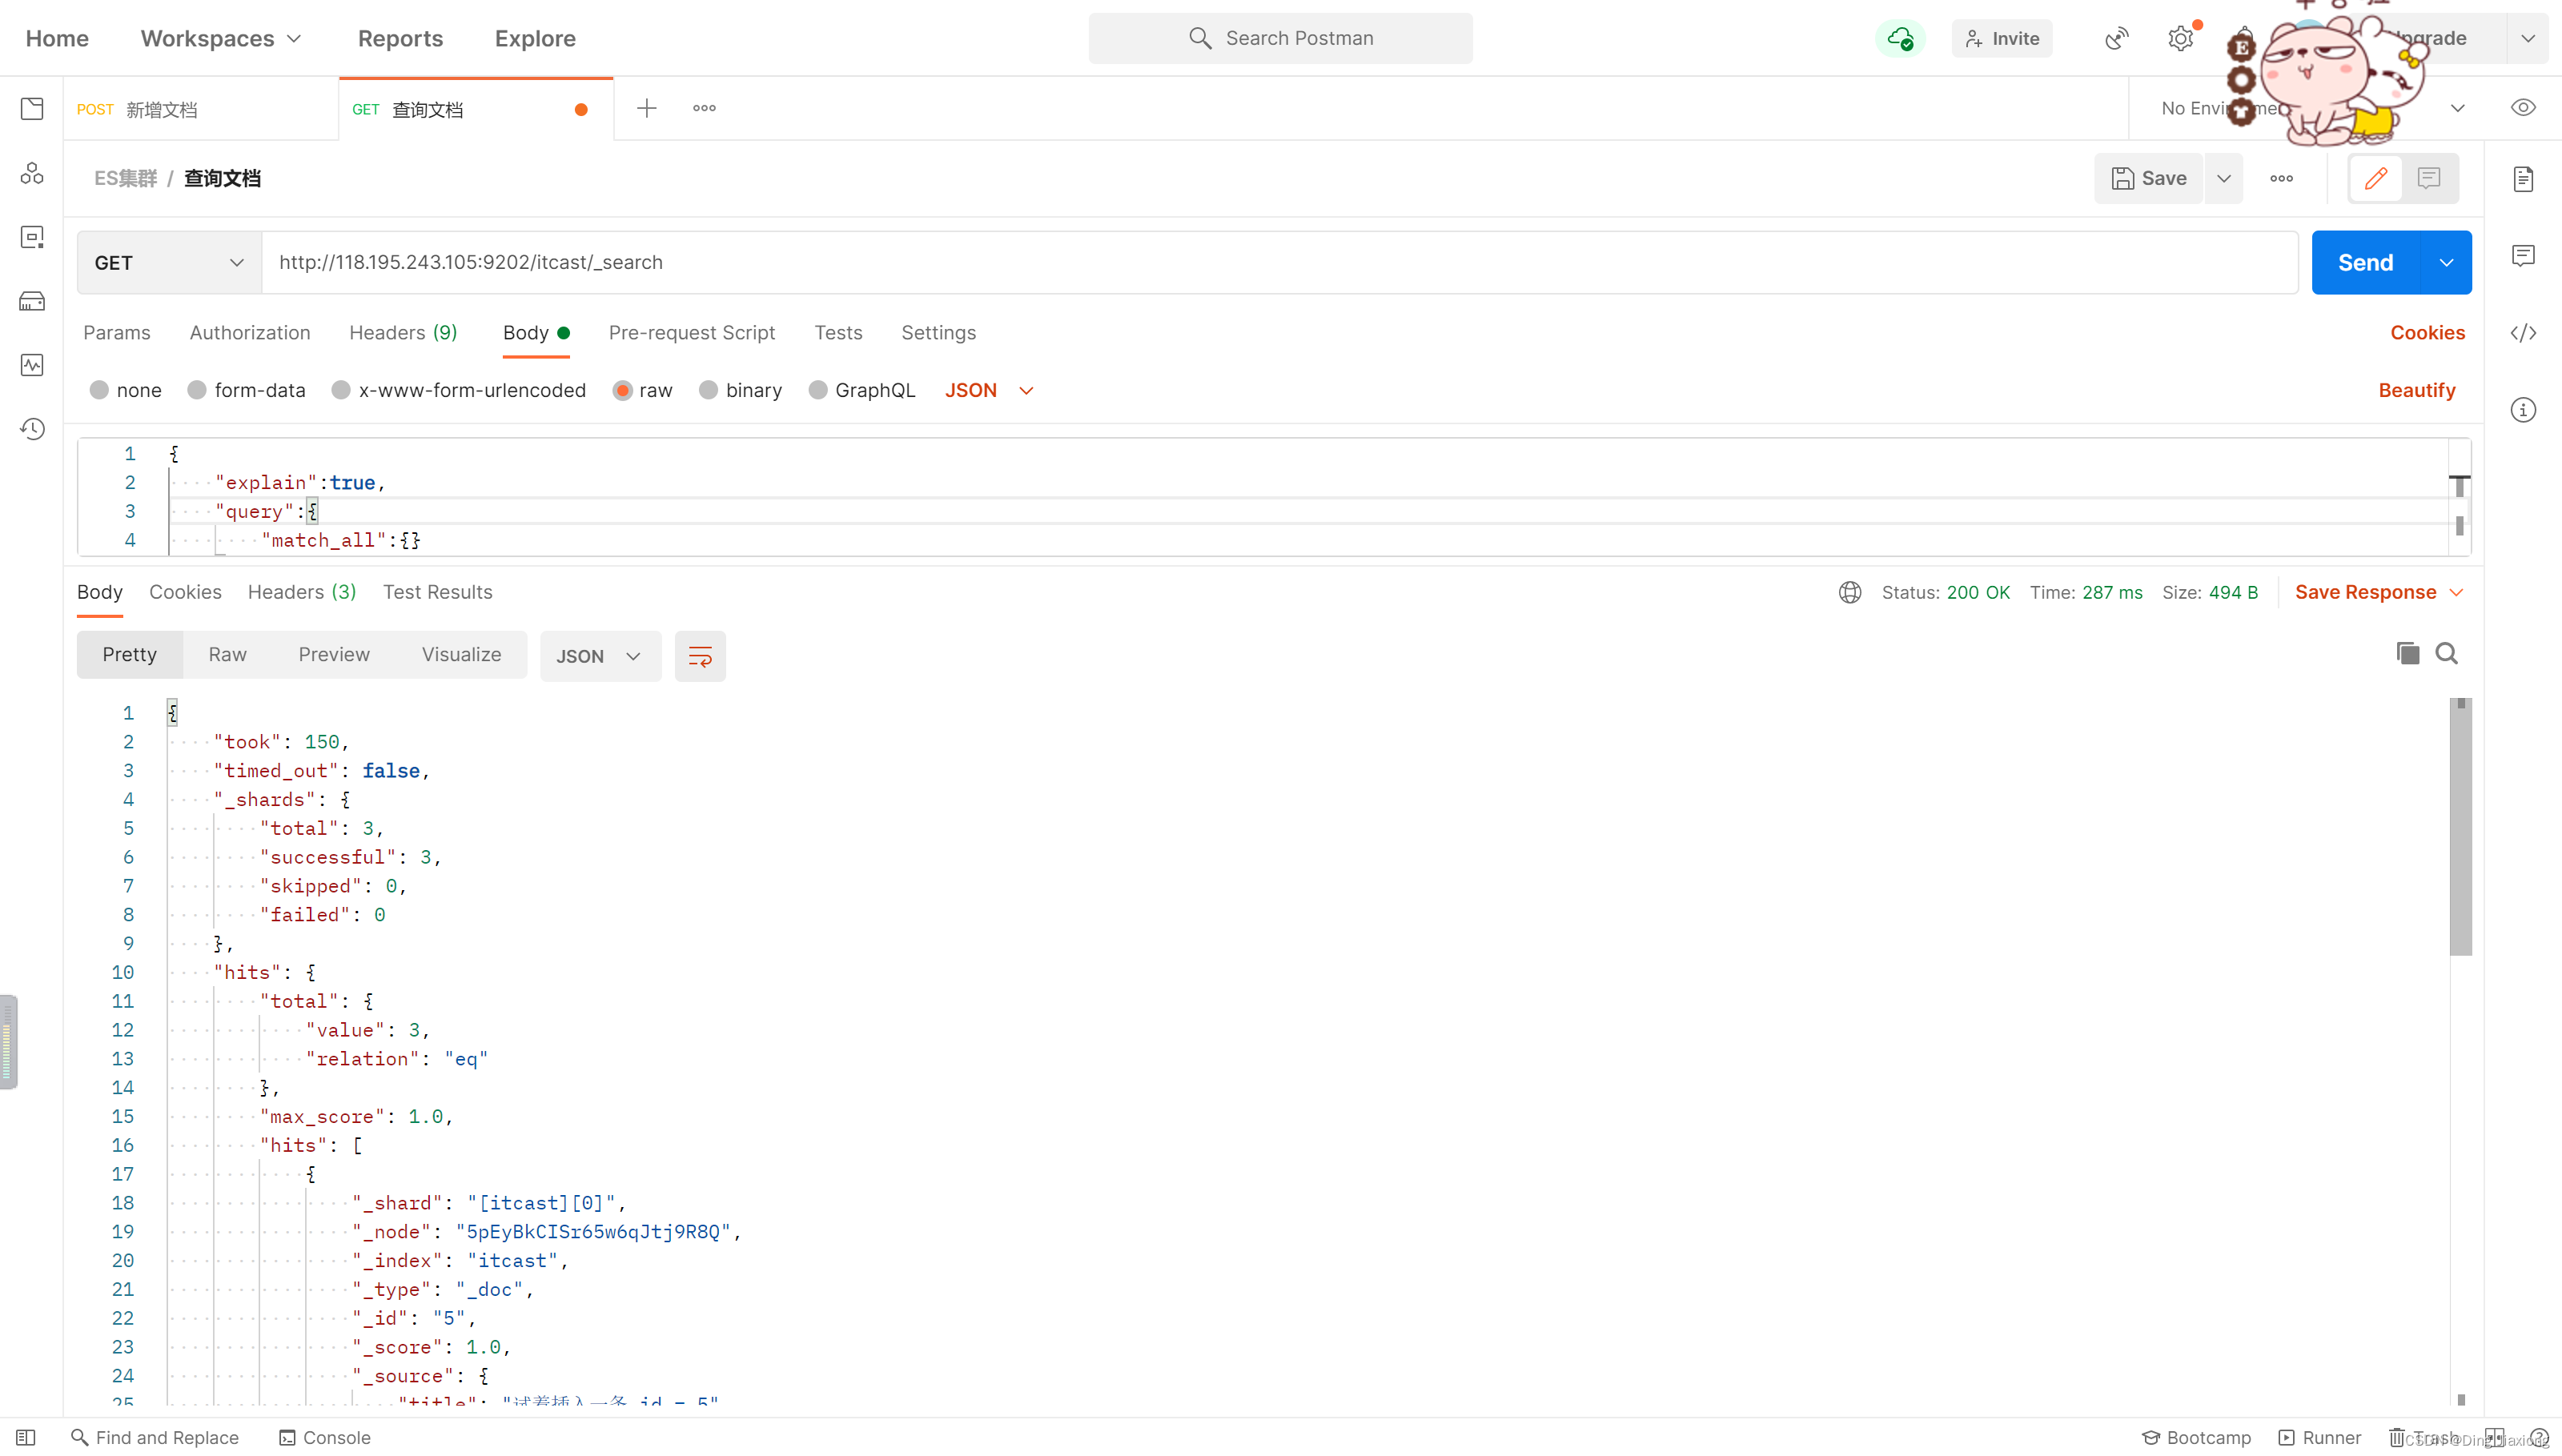Open Test Results tab

(438, 592)
